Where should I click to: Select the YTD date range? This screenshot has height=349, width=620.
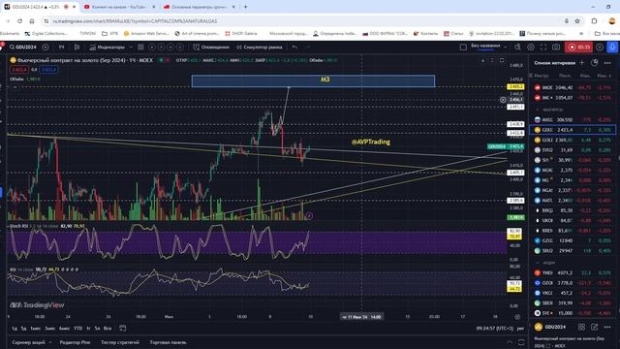pyautogui.click(x=77, y=328)
